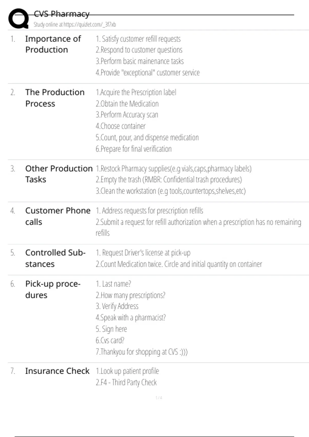
Task: Click the Customer Phone calls term
Action: click(x=58, y=216)
